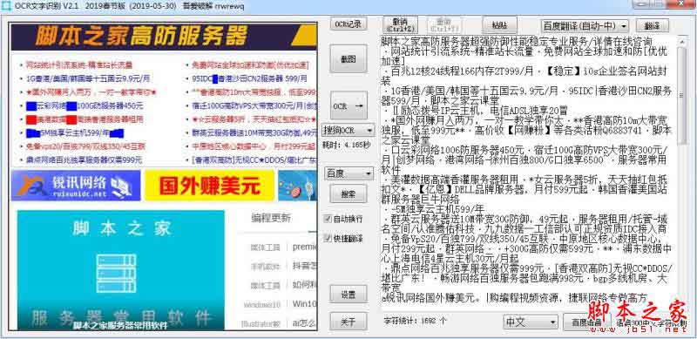The height and width of the screenshot is (339, 697).
Task: Click the OCR app icon in title bar
Action: coord(6,6)
